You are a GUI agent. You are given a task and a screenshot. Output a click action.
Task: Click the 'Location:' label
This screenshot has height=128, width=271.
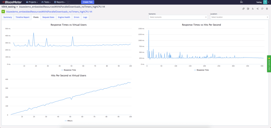click(x=214, y=14)
